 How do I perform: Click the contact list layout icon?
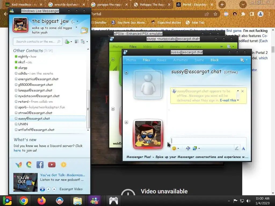point(77,42)
